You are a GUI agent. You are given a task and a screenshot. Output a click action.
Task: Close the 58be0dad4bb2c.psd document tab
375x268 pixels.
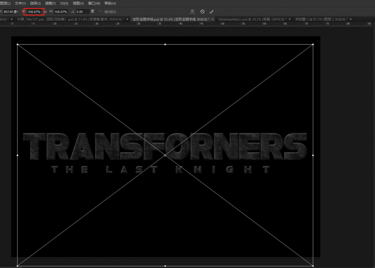(x=289, y=19)
